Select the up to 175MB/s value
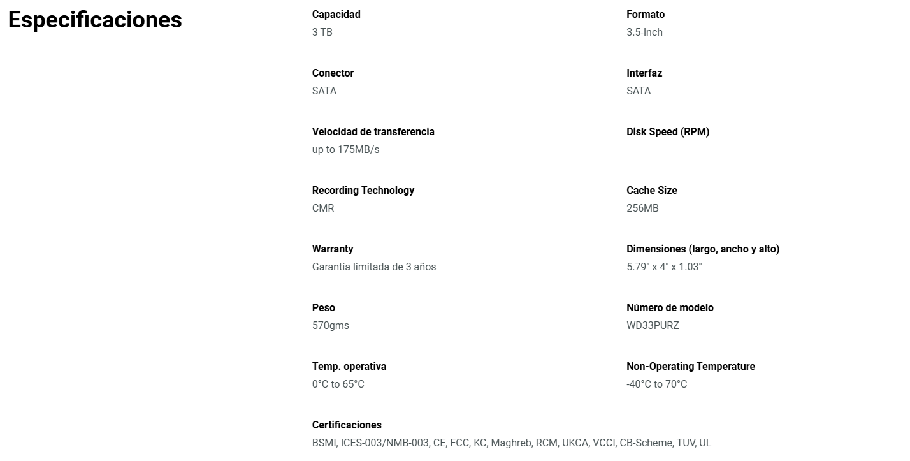Screen dimensions: 910x461 click(345, 149)
